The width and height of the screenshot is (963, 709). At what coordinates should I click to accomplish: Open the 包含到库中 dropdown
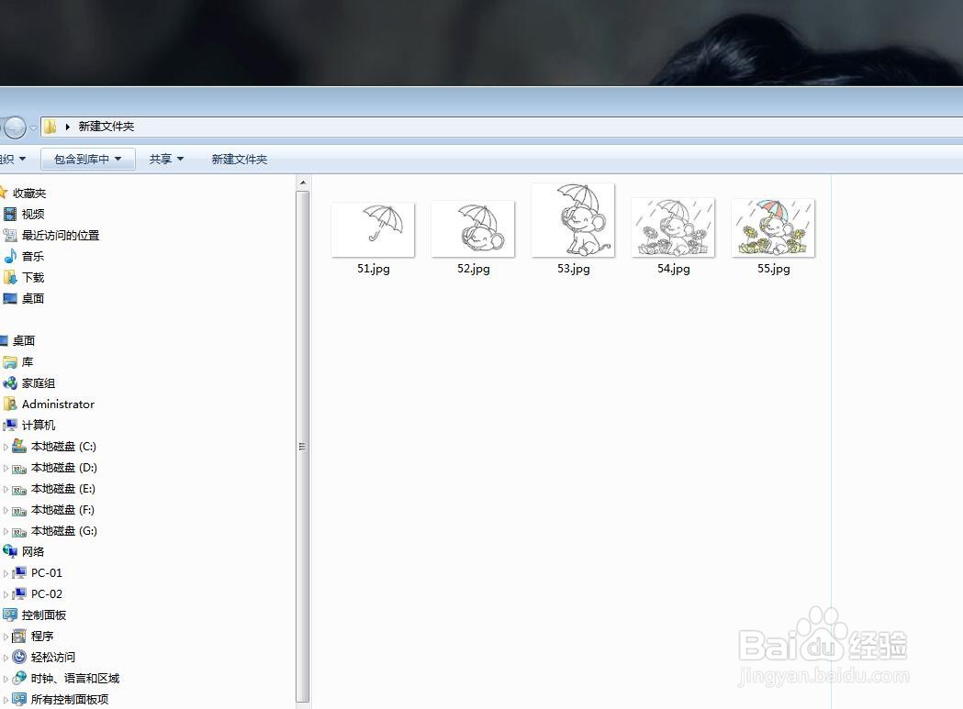coord(87,158)
